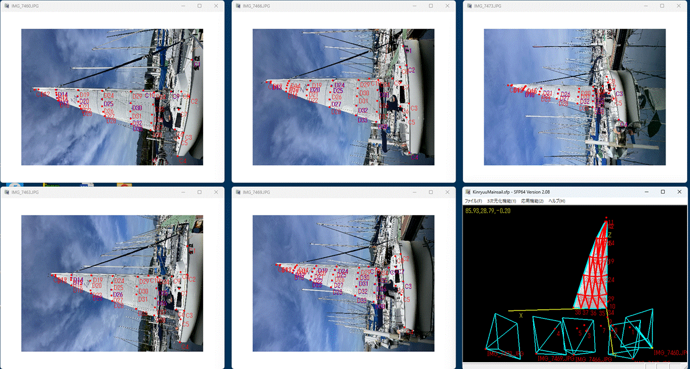Click the IMG_7460.JPG window's title icon
The image size is (690, 369).
(x=6, y=6)
